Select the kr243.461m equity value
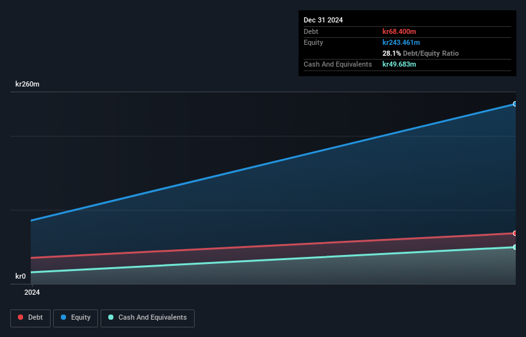526x337 pixels. click(x=401, y=42)
